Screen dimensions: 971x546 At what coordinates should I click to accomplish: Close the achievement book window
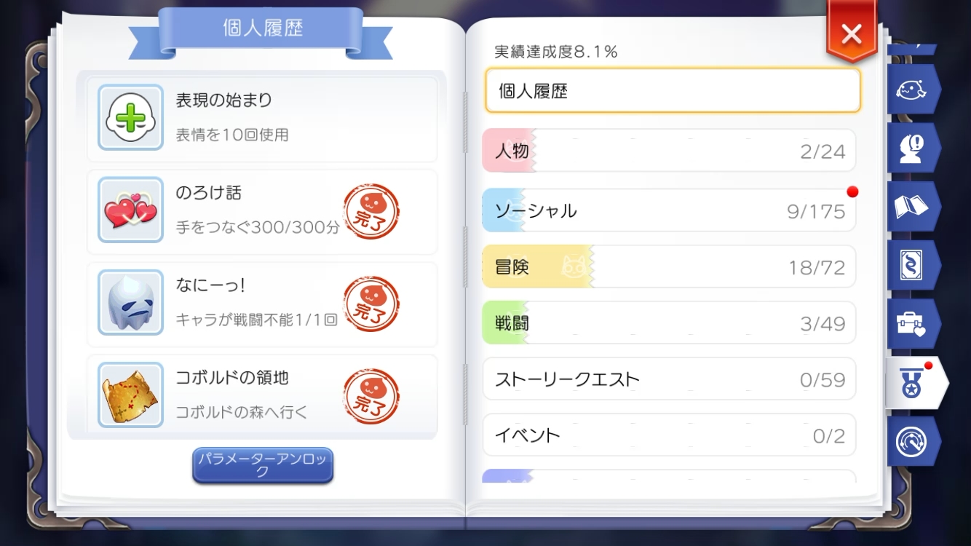851,33
